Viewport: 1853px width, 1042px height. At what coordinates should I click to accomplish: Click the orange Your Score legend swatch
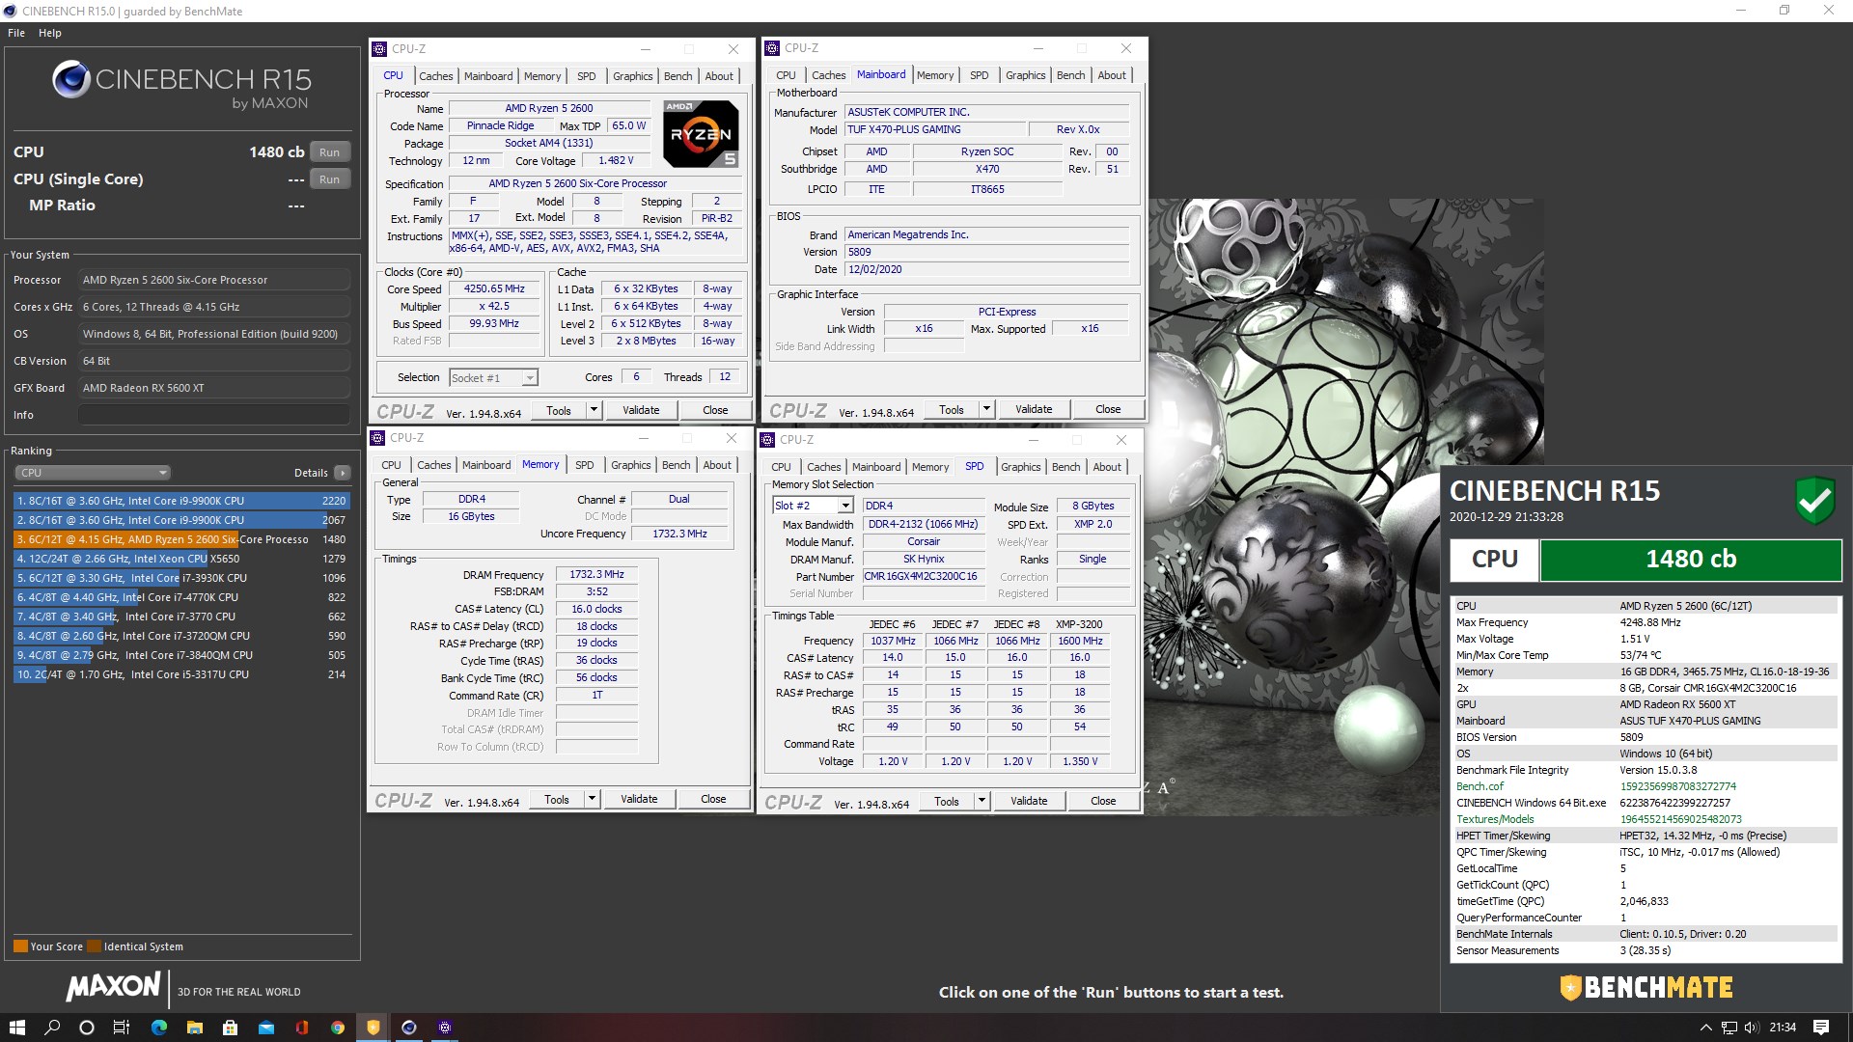[20, 946]
